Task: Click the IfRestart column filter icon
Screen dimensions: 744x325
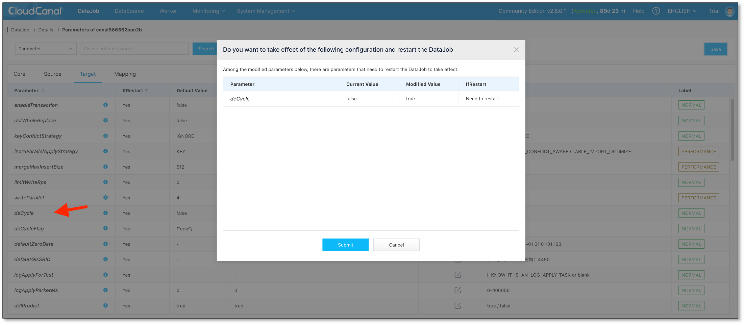Action: point(147,91)
